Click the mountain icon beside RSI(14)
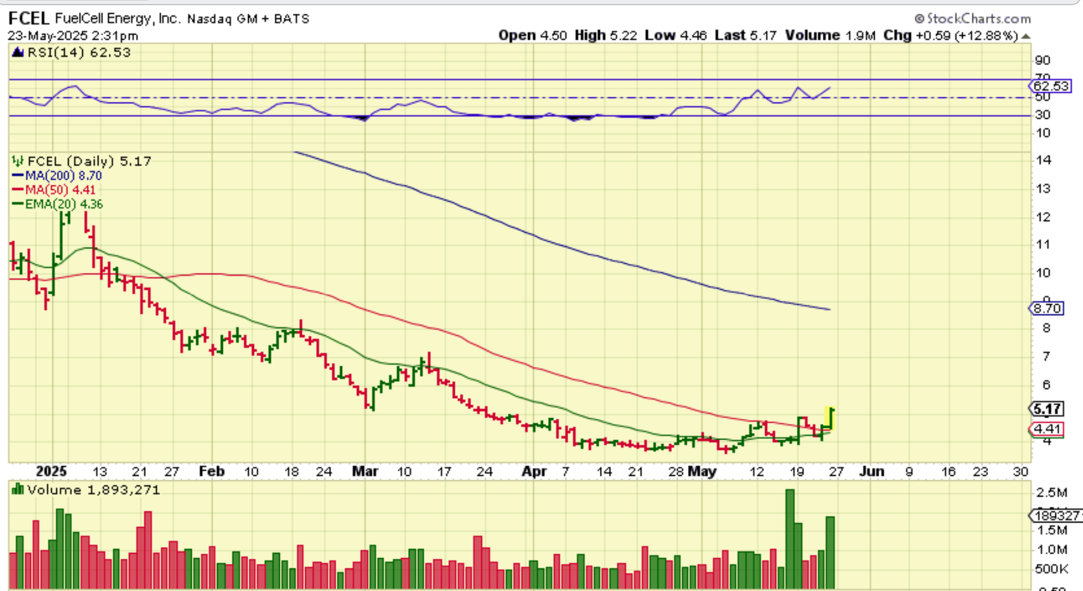This screenshot has width=1083, height=591. click(18, 52)
